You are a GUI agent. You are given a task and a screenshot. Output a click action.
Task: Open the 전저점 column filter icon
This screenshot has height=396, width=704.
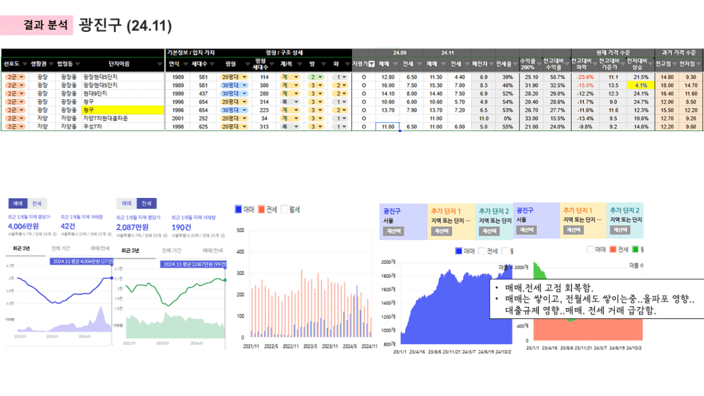[x=699, y=64]
